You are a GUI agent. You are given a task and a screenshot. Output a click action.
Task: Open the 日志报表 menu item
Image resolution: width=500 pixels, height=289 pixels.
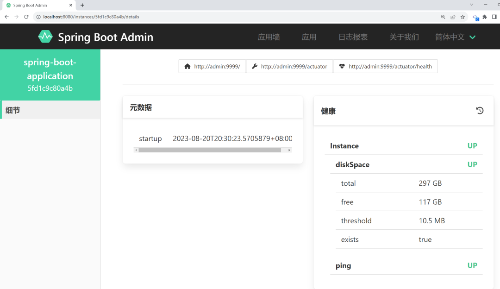pyautogui.click(x=353, y=37)
